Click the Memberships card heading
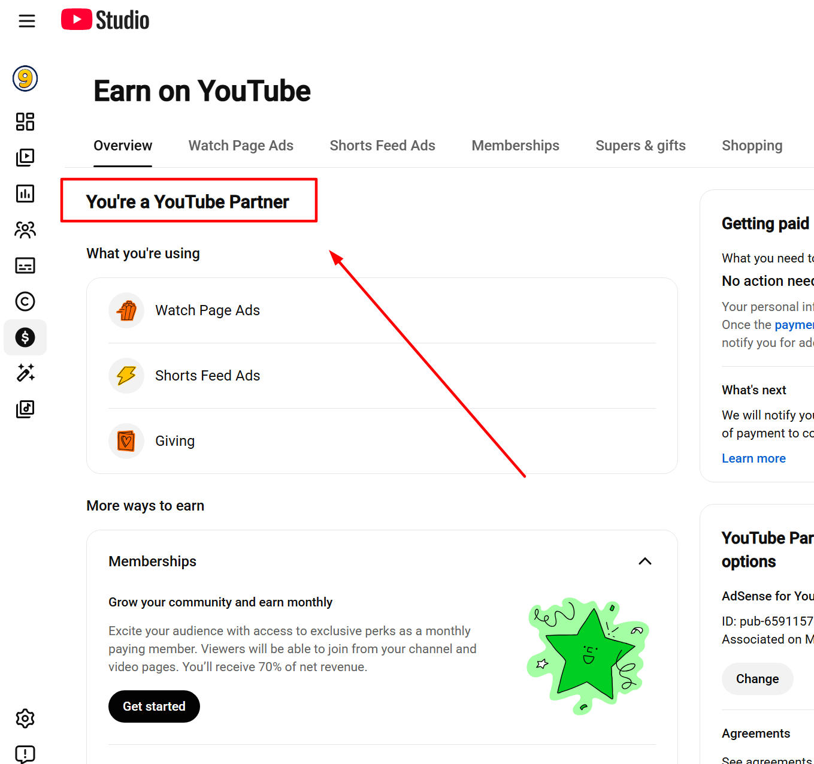 tap(152, 561)
